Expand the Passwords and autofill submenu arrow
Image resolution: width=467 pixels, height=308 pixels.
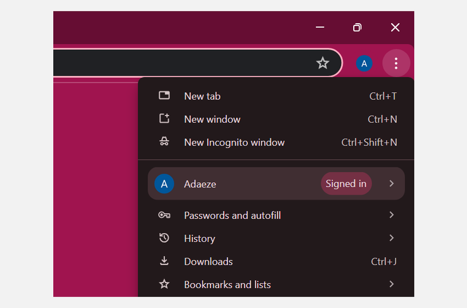click(x=391, y=215)
